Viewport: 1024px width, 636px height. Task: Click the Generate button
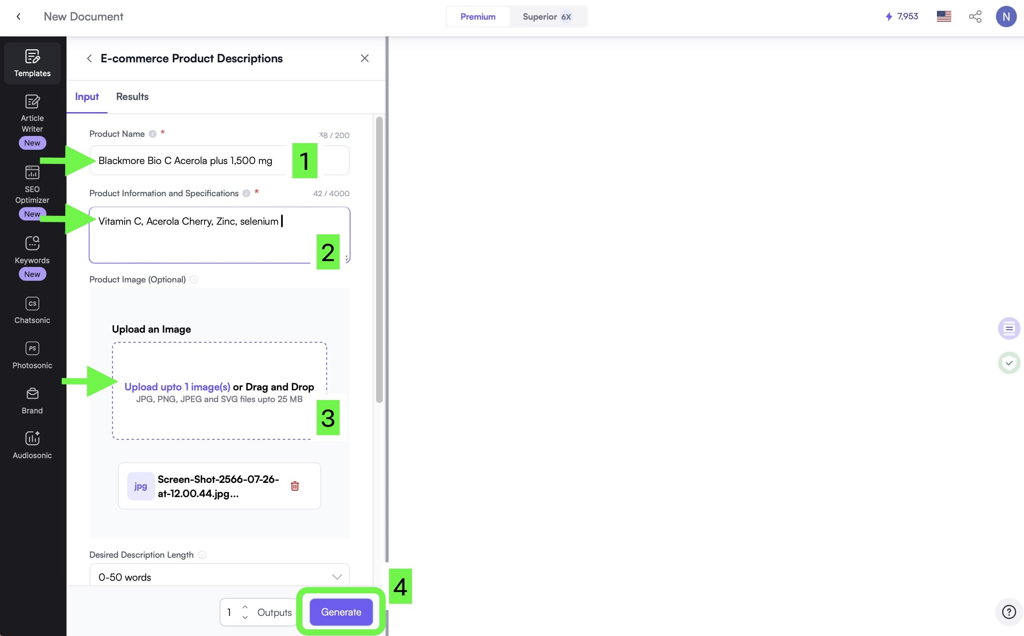click(x=341, y=612)
